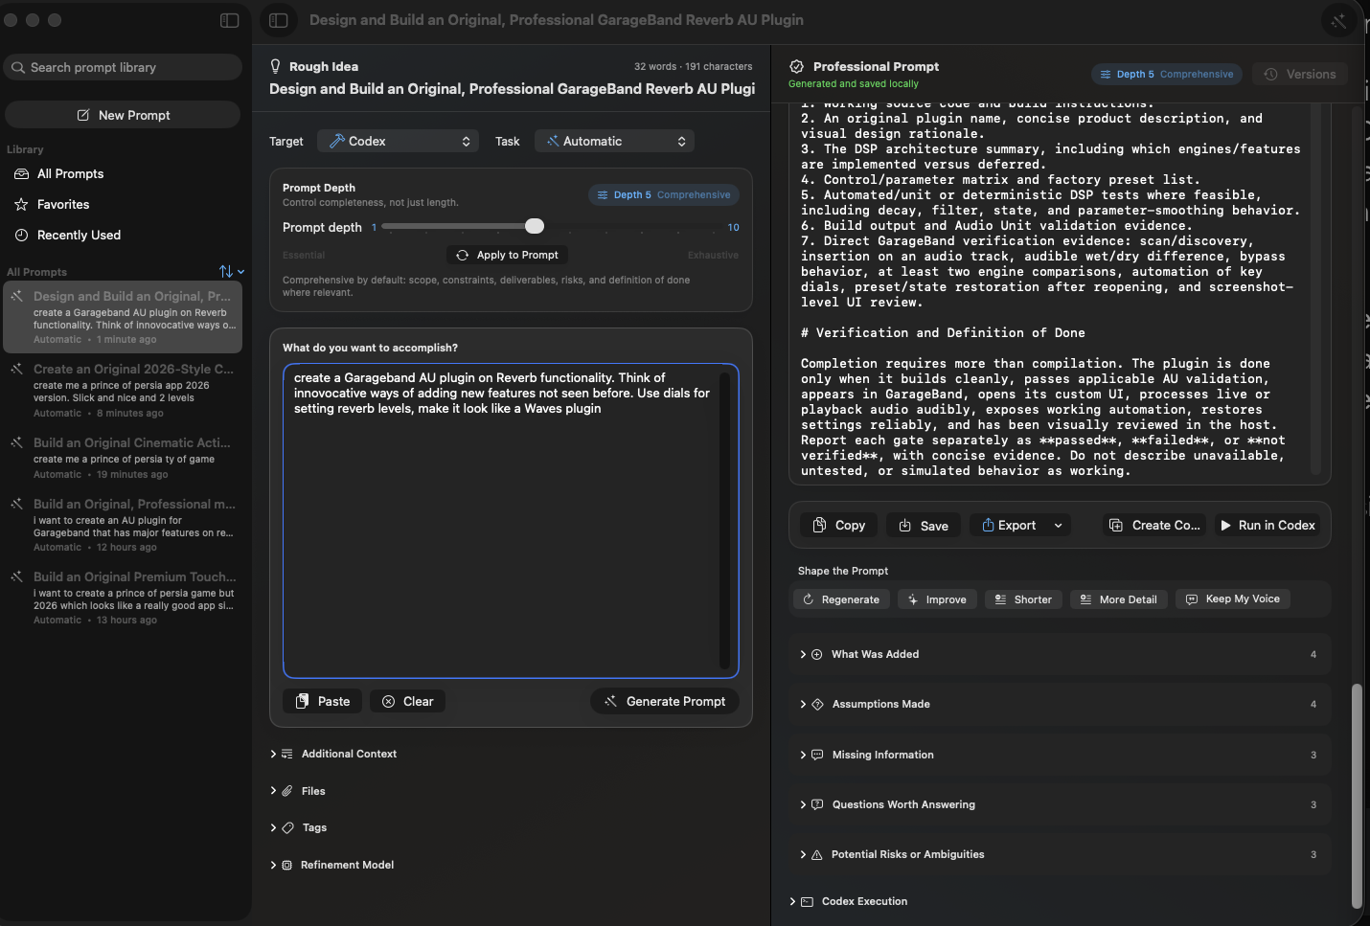This screenshot has height=926, width=1370.
Task: Expand Additional Context section
Action: pos(333,755)
